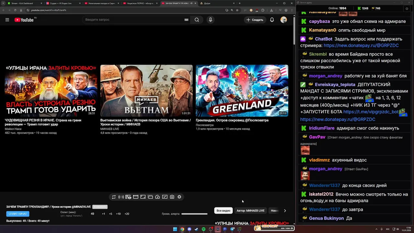Viewport: 414px width, 233px height.
Task: Add +1 minute to split
Action: coord(103,214)
